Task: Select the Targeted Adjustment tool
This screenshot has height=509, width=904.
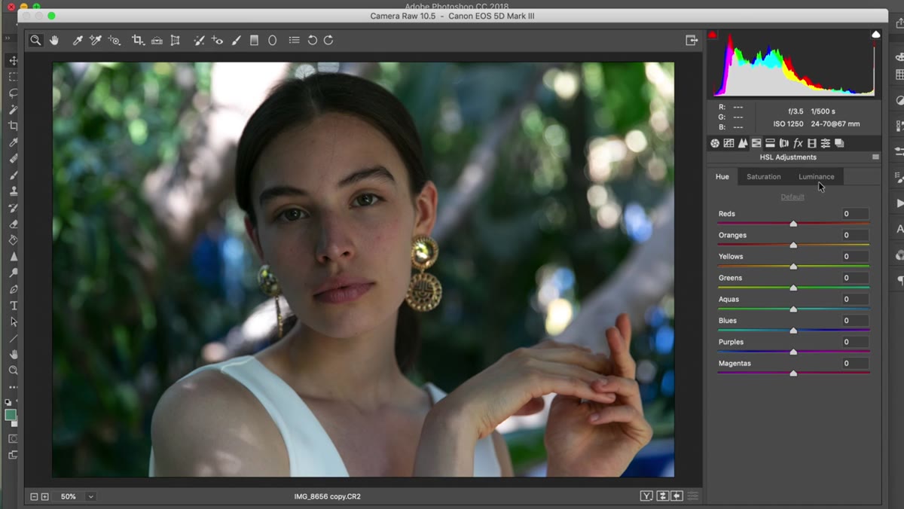Action: (115, 40)
